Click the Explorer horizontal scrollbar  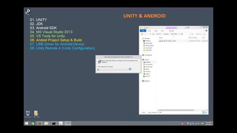click(x=176, y=110)
